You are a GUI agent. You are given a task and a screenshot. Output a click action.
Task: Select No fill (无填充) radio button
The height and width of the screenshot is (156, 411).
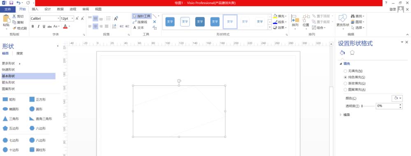[x=345, y=71]
